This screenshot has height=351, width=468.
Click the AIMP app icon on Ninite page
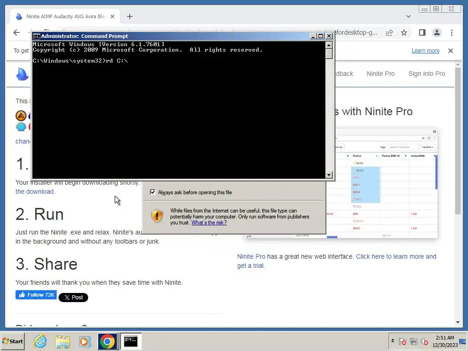click(x=21, y=116)
